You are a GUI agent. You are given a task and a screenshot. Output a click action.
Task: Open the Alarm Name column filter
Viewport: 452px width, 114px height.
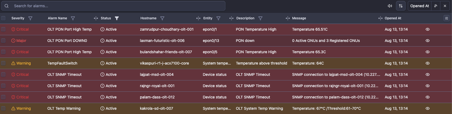point(73,18)
